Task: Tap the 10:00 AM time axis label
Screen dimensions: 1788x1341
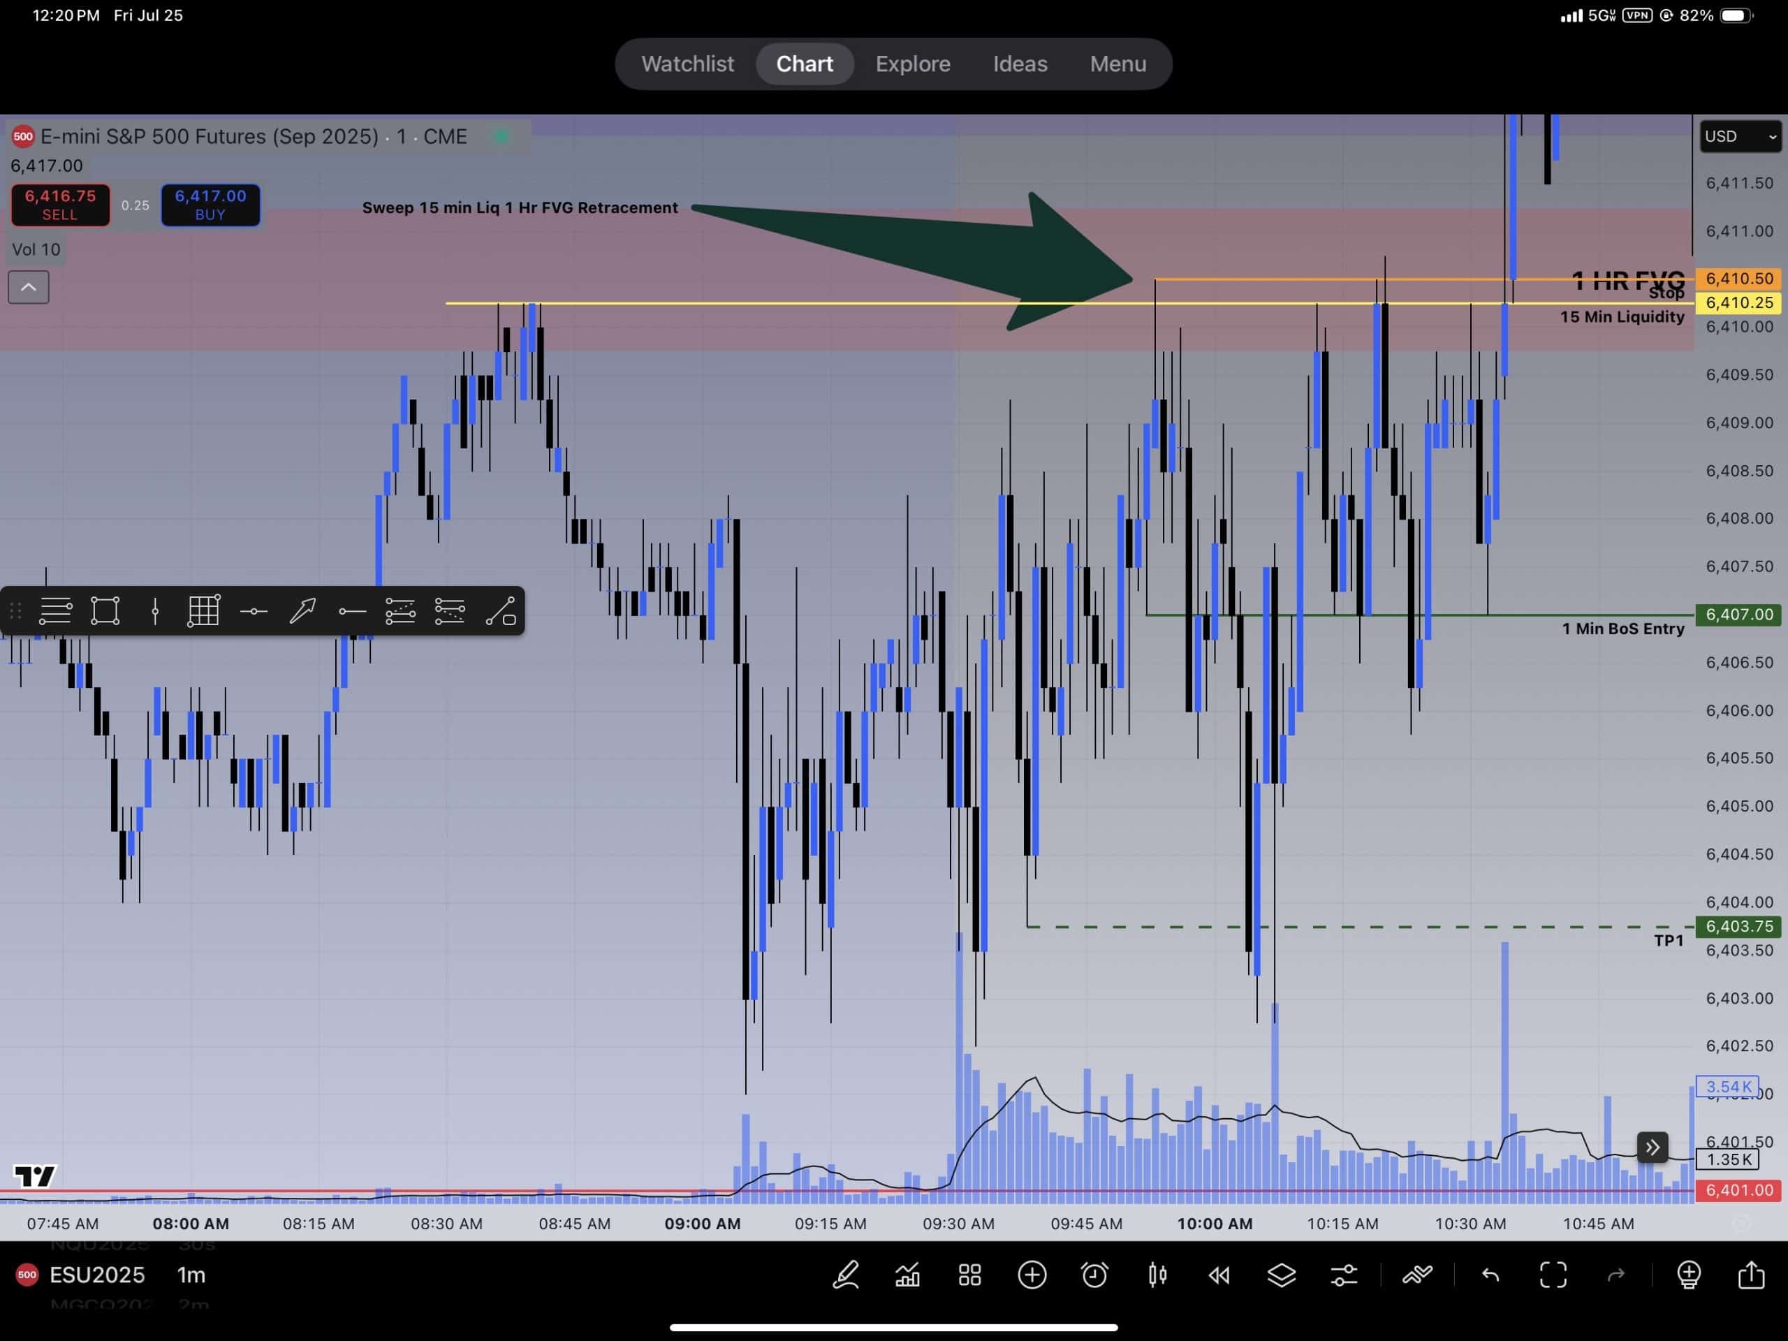Action: [1215, 1224]
